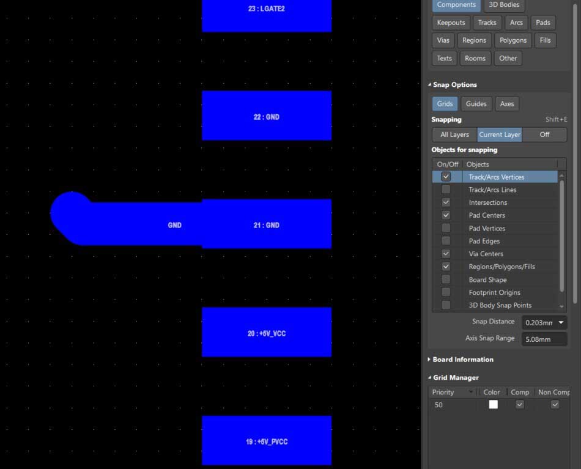The width and height of the screenshot is (581, 469).
Task: Open the Snap Distance dropdown
Action: (560, 322)
